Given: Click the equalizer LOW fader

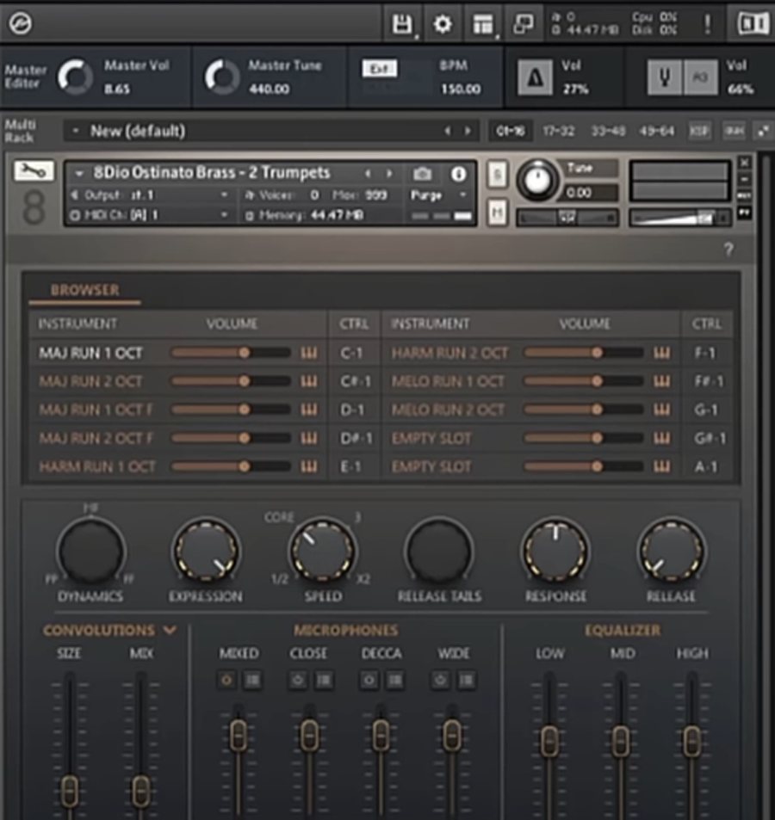Looking at the screenshot, I should 549,740.
